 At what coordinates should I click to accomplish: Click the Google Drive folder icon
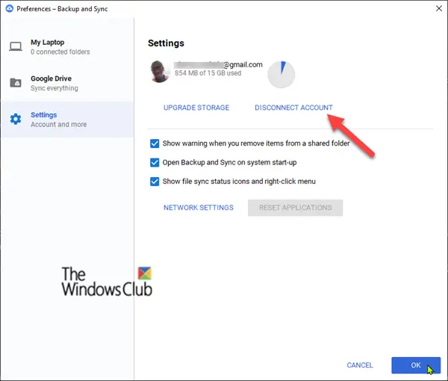click(16, 83)
